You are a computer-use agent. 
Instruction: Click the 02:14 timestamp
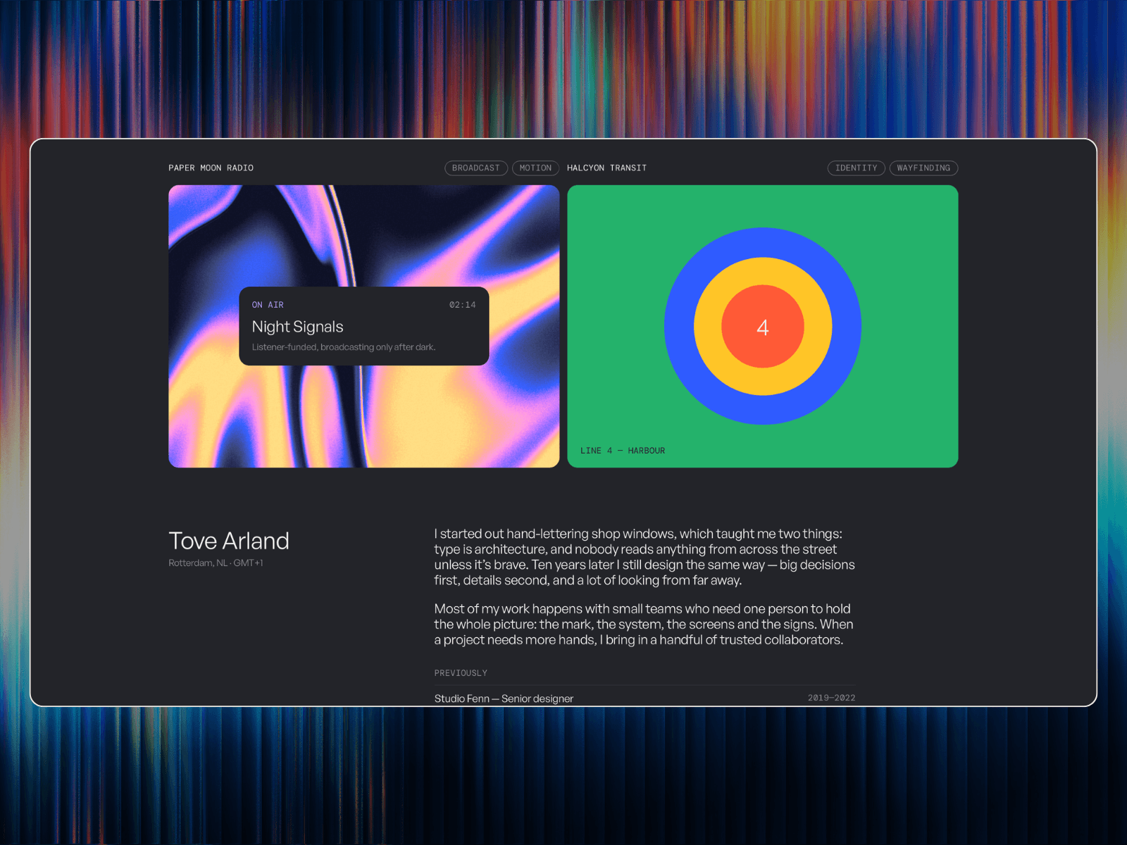(x=462, y=305)
